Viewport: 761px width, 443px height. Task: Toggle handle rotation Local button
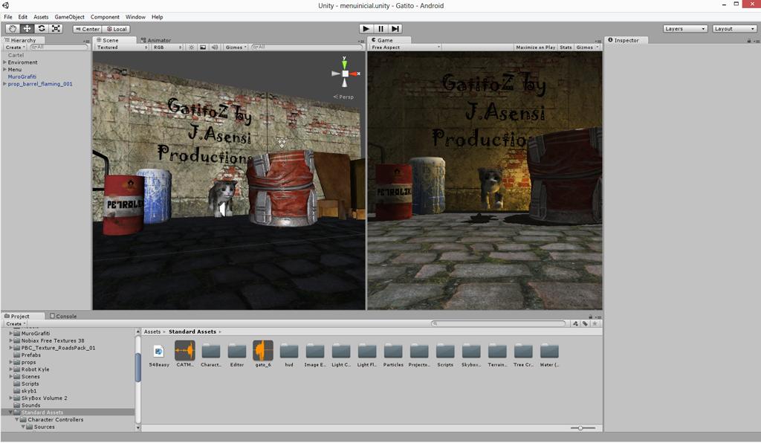117,29
